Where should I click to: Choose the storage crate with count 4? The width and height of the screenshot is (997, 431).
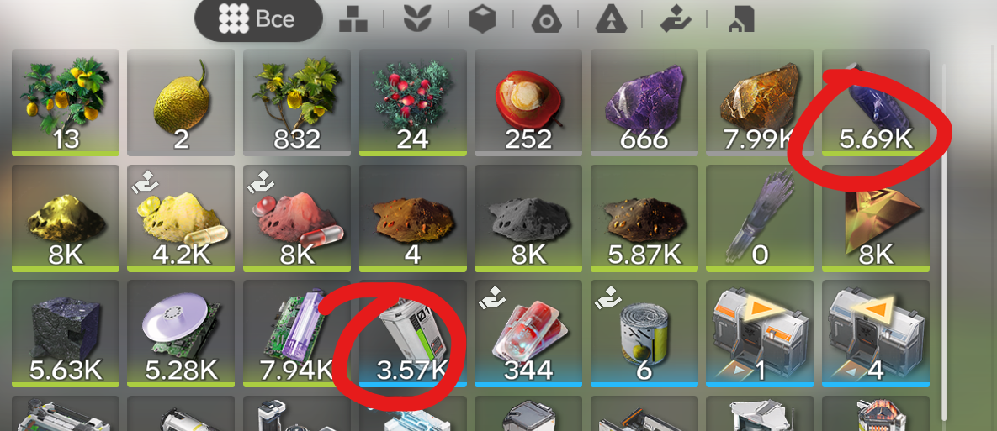point(876,334)
